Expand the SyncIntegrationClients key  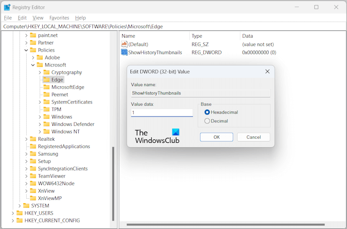26,169
